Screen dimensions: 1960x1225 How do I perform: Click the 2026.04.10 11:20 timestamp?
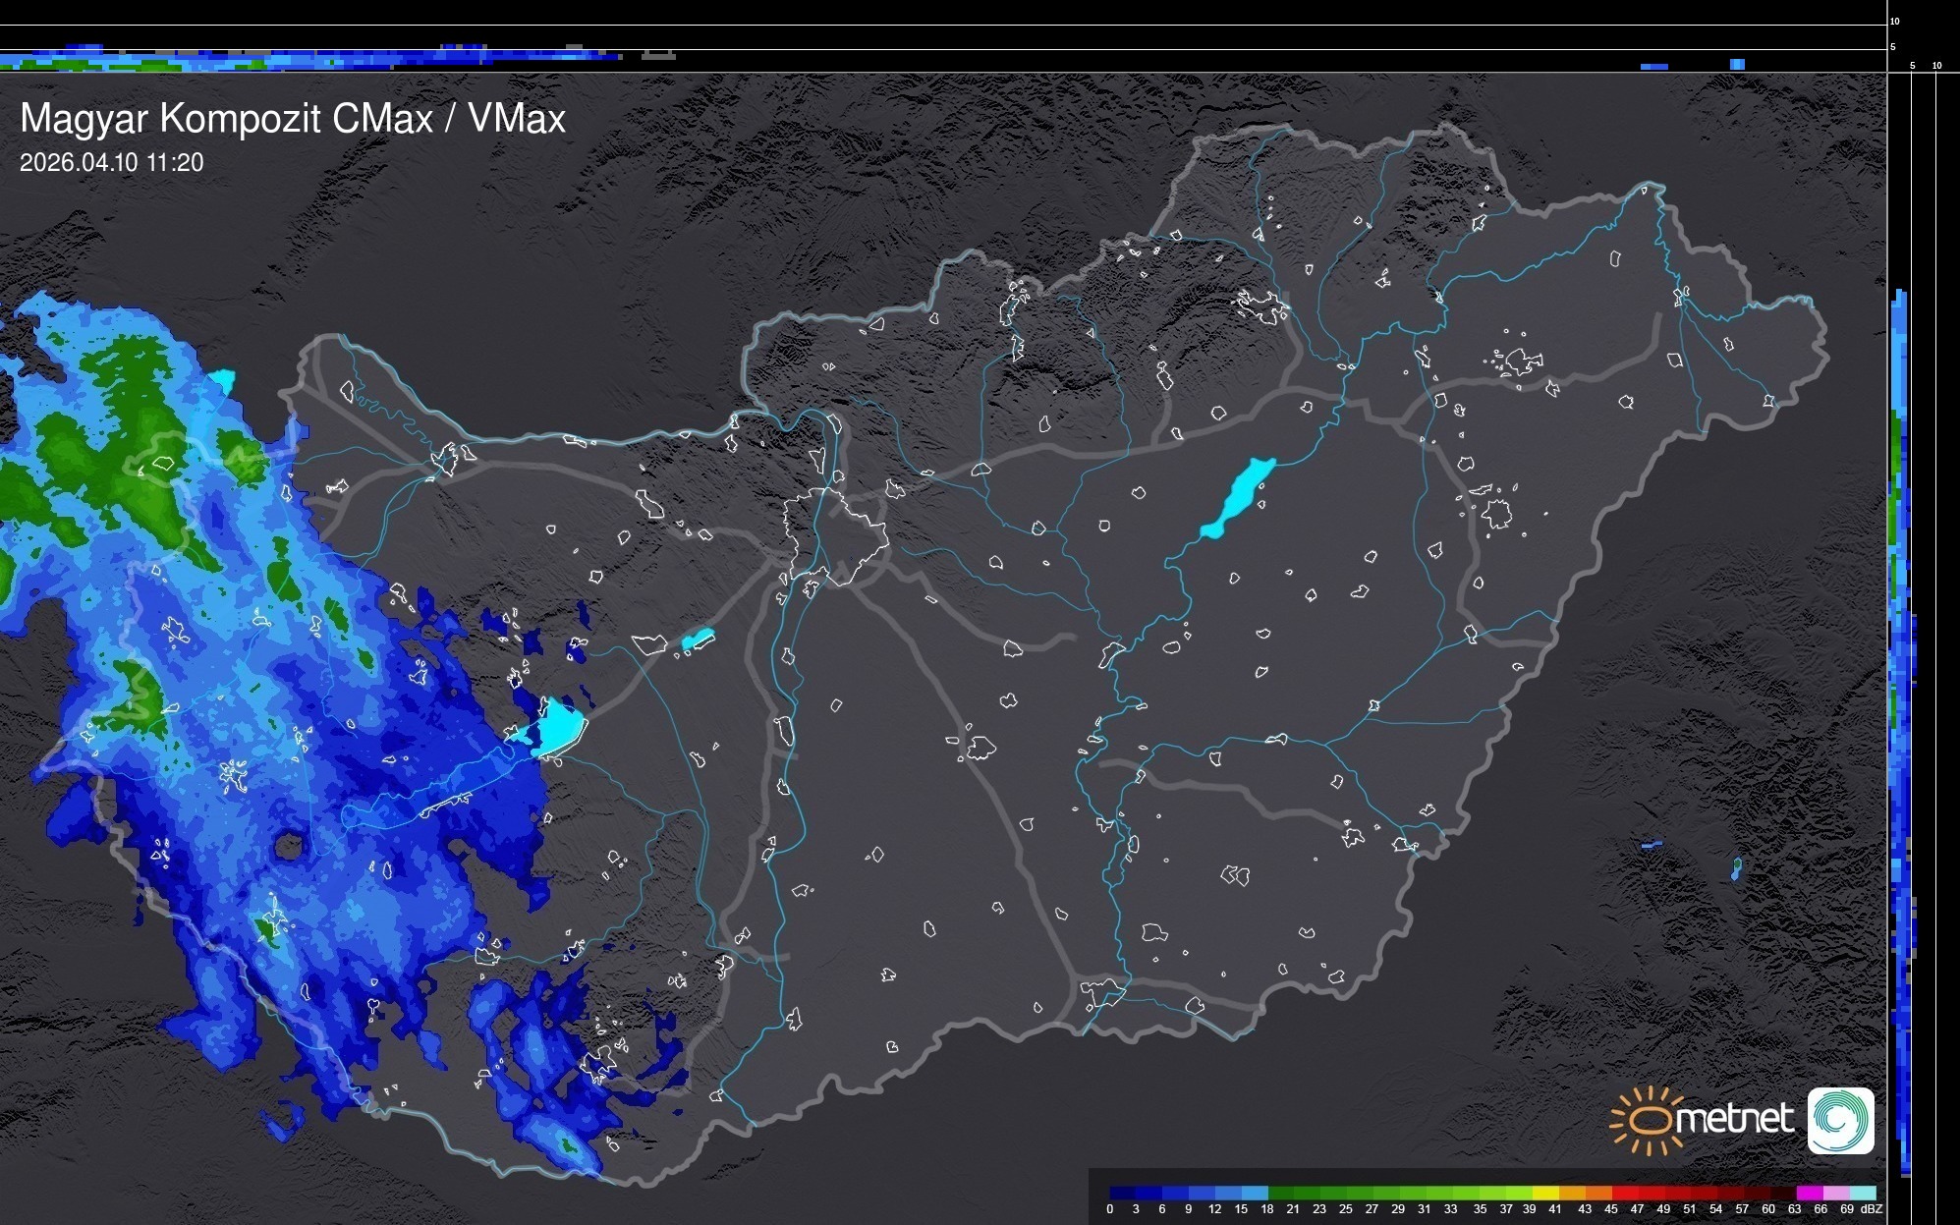point(111,163)
